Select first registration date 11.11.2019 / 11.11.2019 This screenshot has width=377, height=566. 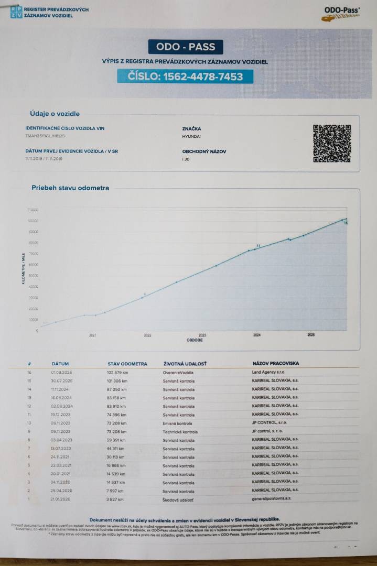(44, 159)
